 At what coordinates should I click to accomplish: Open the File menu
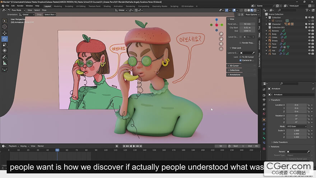pyautogui.click(x=7, y=6)
